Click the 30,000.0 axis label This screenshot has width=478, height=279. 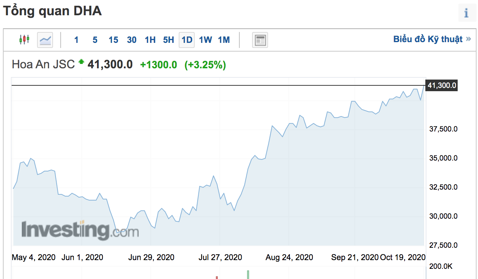[443, 216]
